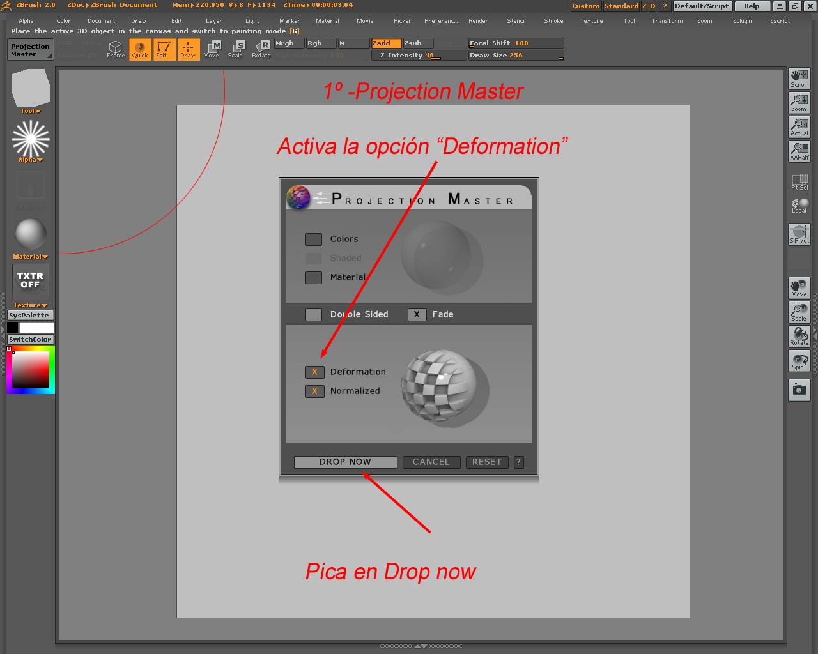Toggle the Zsub mode button
This screenshot has width=818, height=654.
pyautogui.click(x=418, y=43)
